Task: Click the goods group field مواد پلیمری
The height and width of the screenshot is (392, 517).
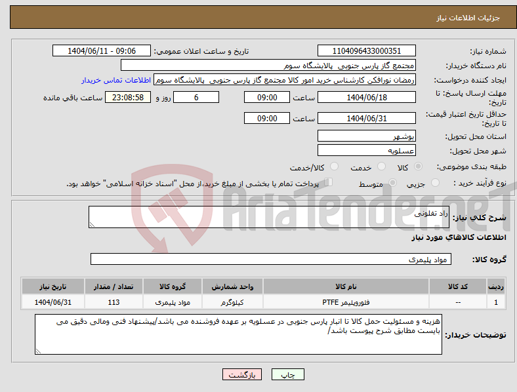Action: point(271,259)
